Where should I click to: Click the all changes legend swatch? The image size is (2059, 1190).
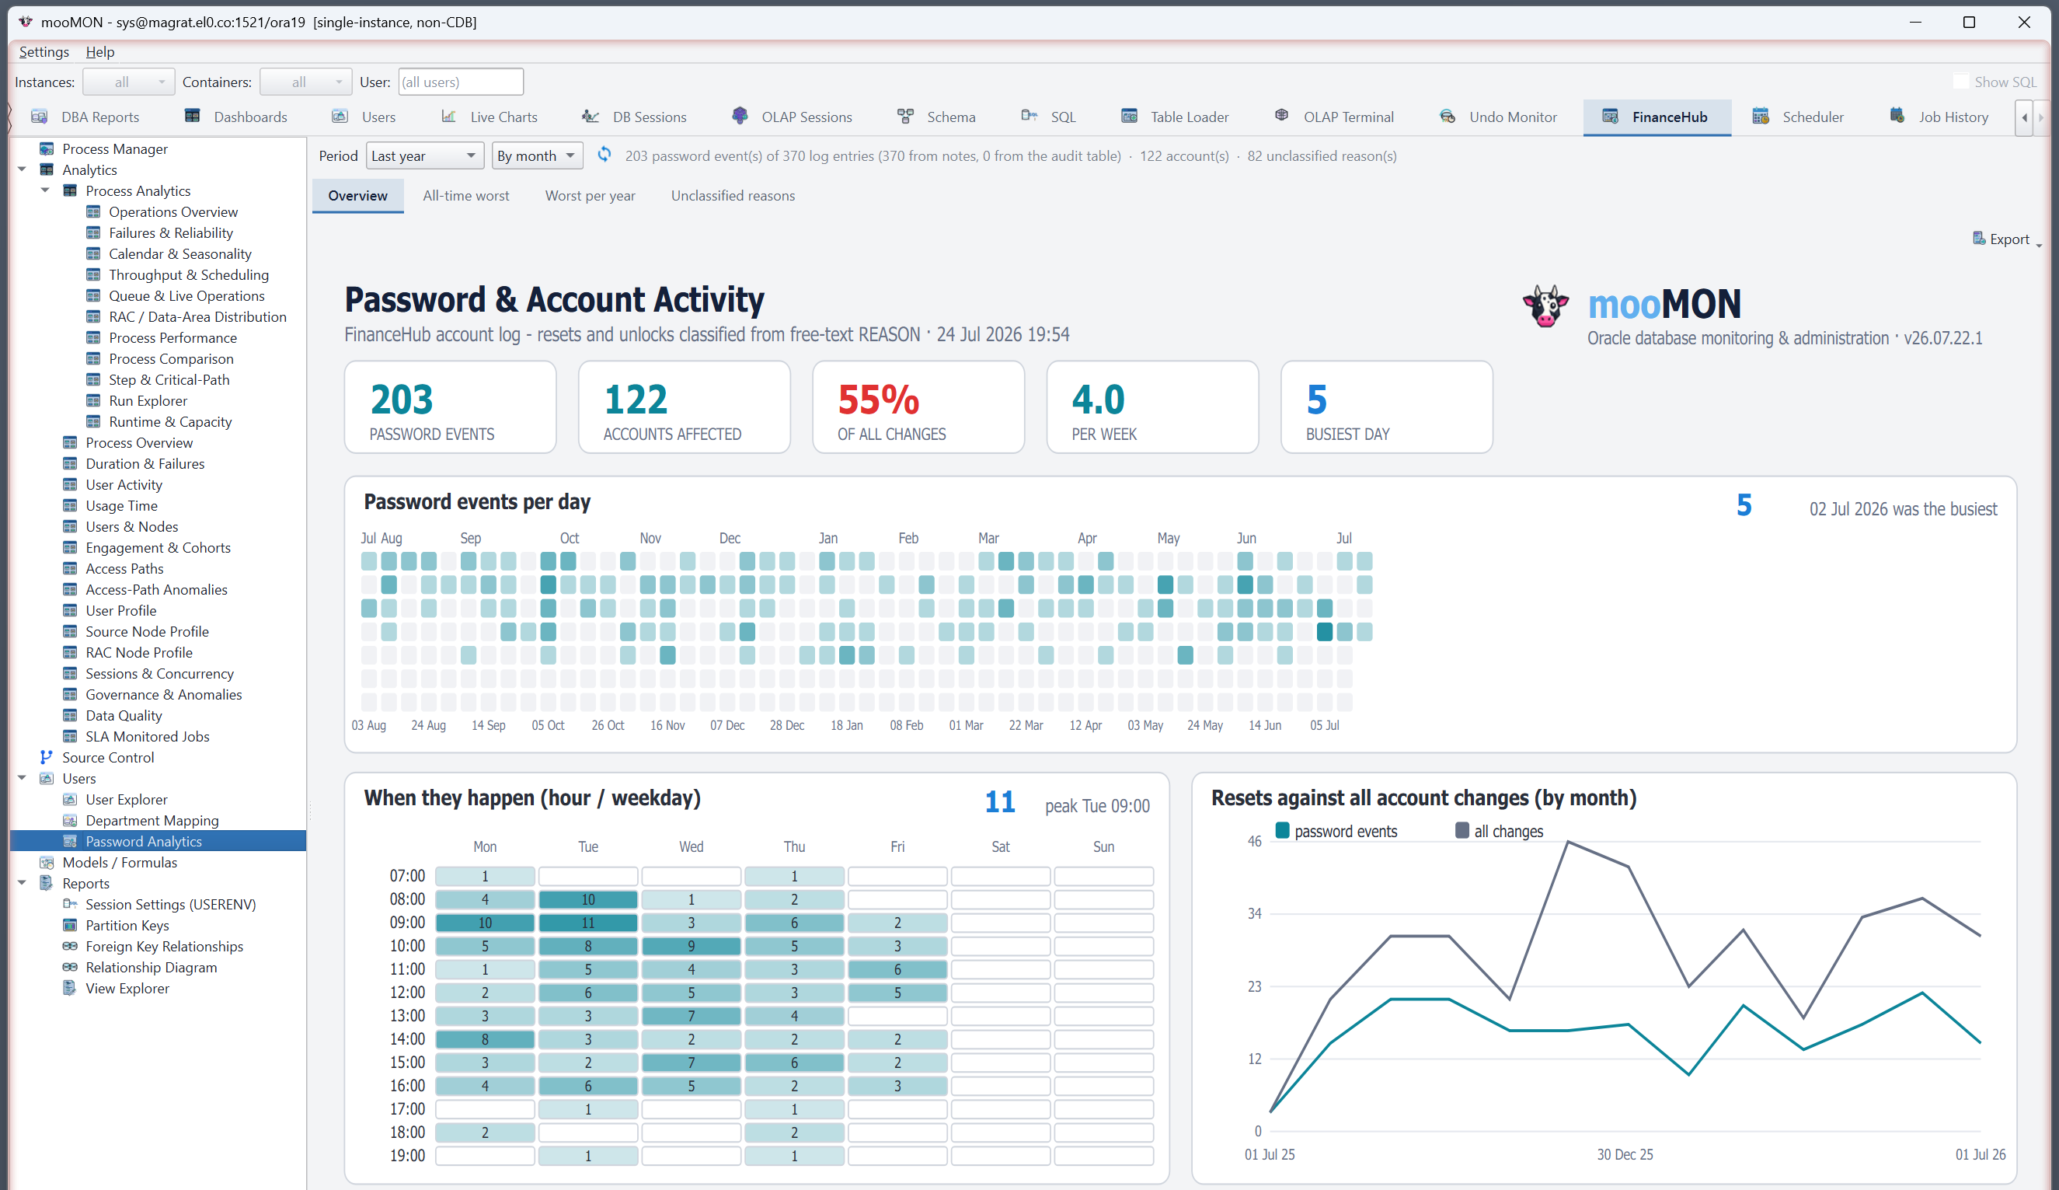tap(1462, 830)
